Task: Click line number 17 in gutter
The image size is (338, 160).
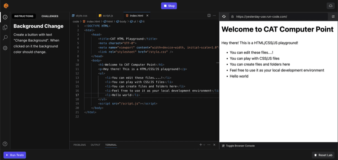Action: point(77,95)
